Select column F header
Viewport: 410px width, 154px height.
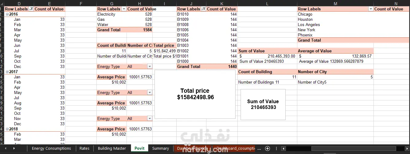tap(81, 3)
